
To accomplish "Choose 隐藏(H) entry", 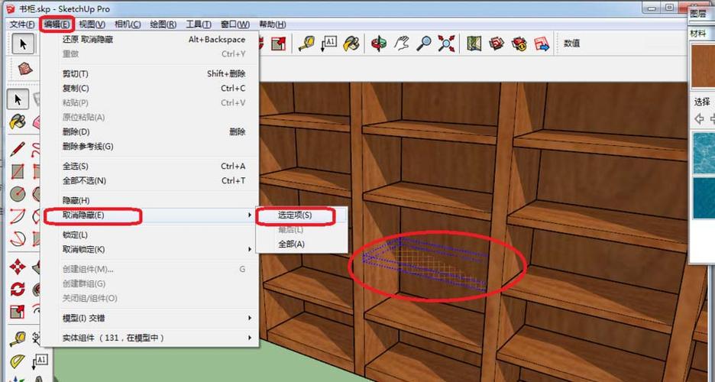I will tap(150, 200).
